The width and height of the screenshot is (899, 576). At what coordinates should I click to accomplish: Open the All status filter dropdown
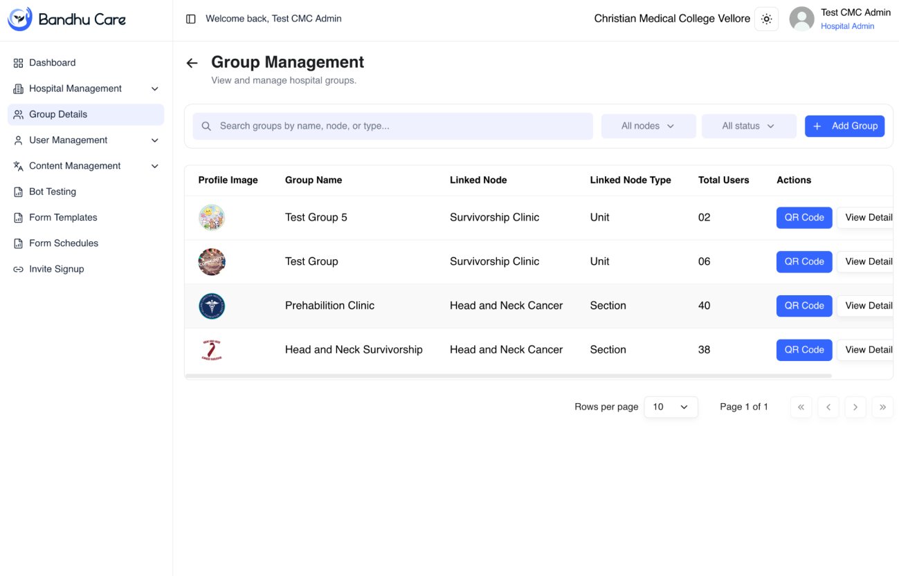coord(749,126)
